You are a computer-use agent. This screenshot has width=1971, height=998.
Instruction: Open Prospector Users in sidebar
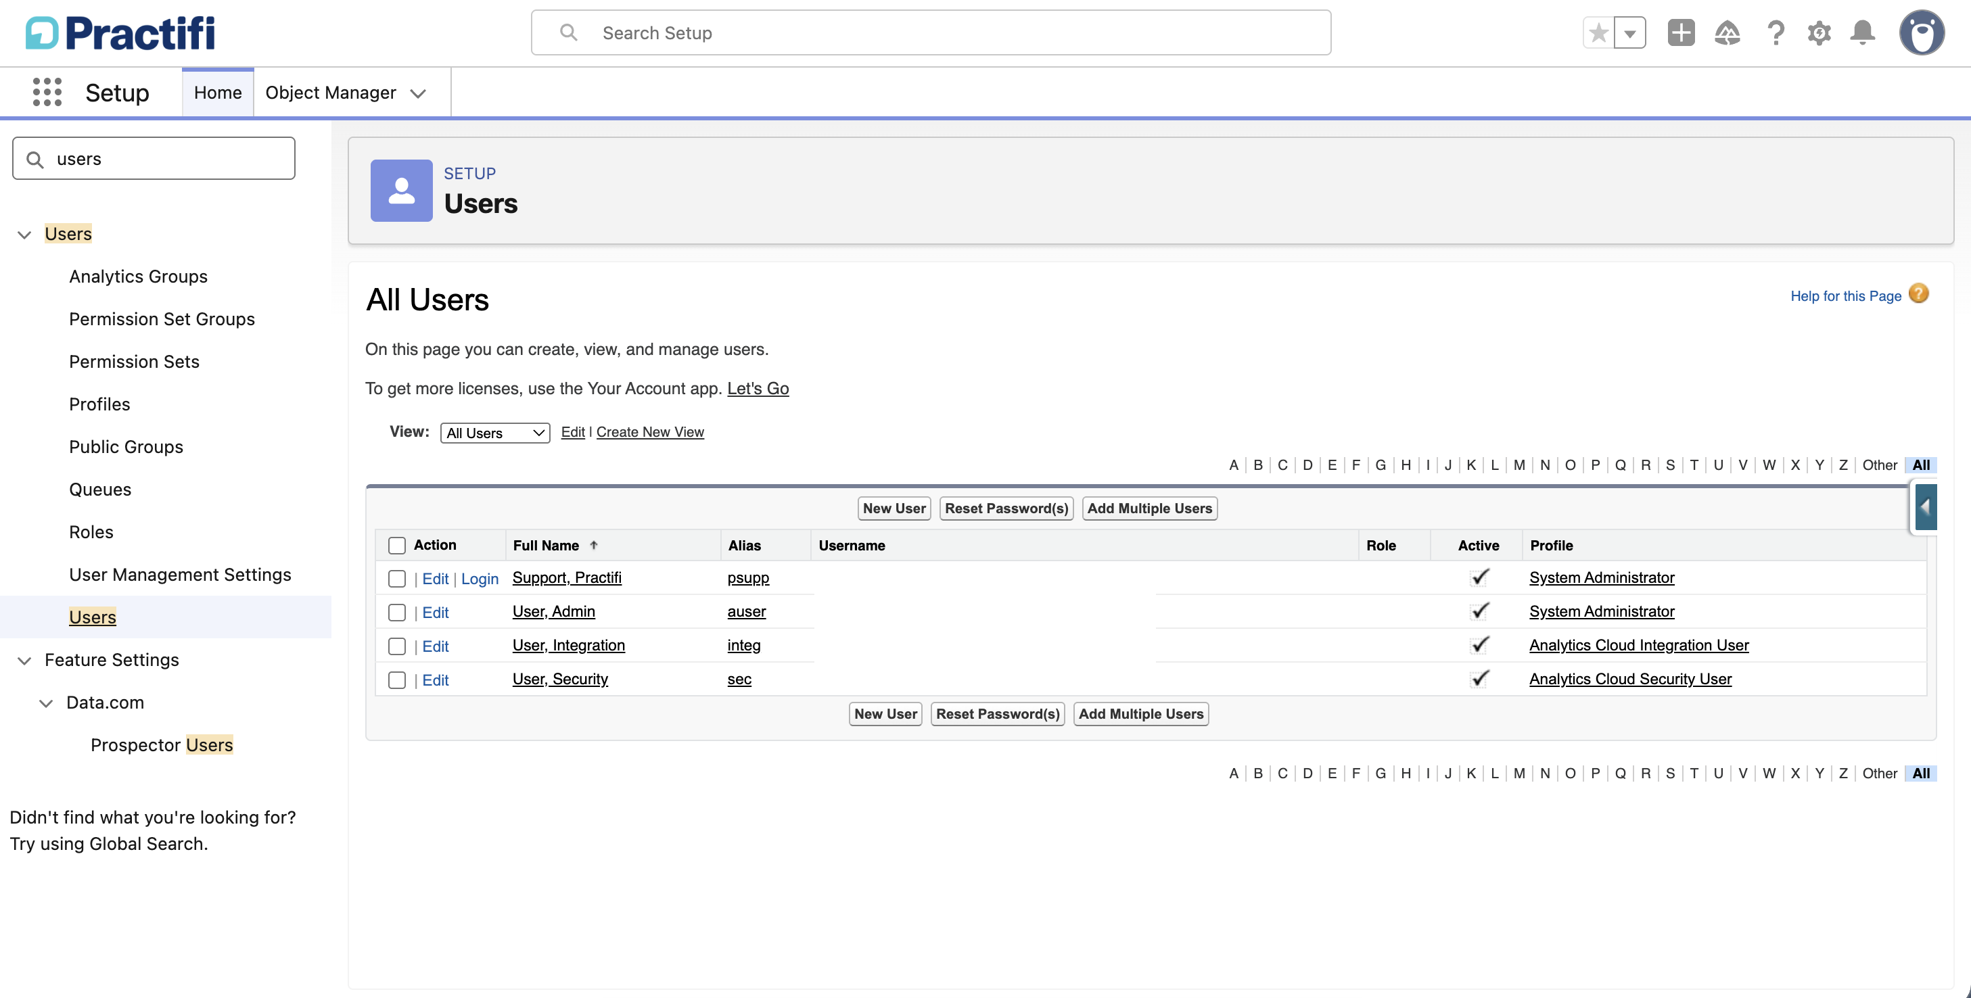pyautogui.click(x=162, y=745)
